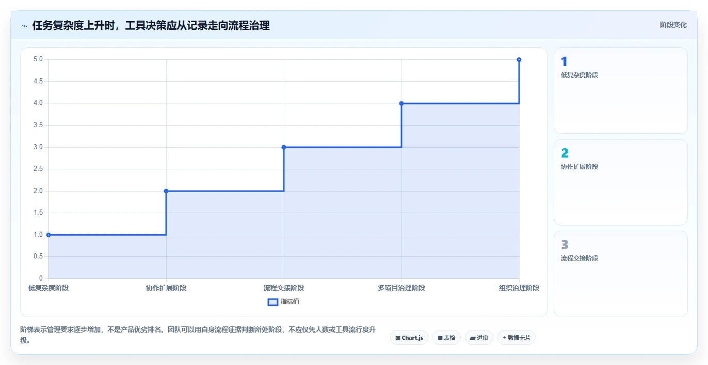
Task: Click x-axis label 流程交接阶段
Action: pos(284,288)
